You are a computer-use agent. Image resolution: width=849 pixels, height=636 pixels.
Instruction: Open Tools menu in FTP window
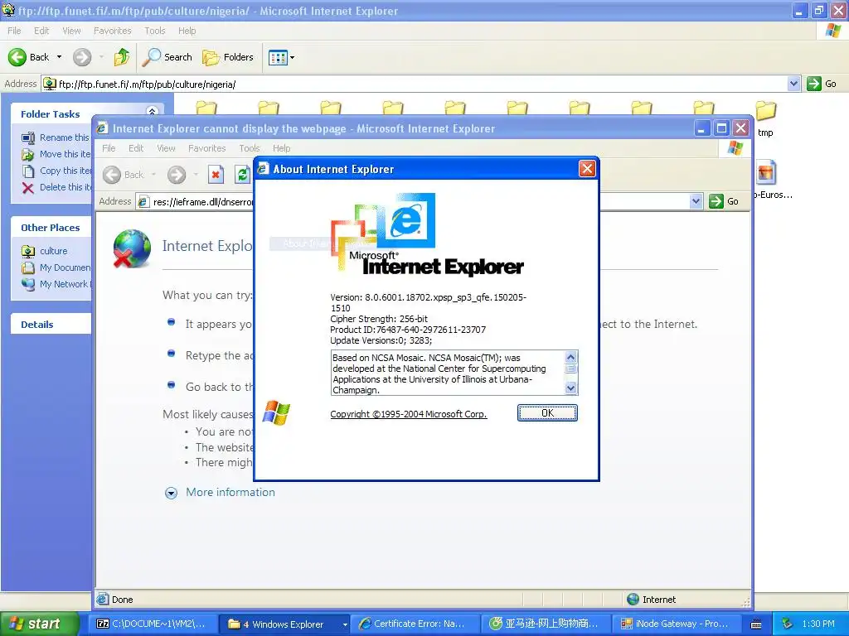tap(155, 31)
